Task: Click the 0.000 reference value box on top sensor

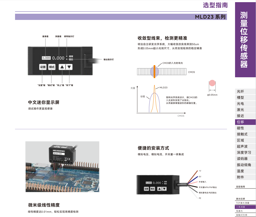Action: 46,58
